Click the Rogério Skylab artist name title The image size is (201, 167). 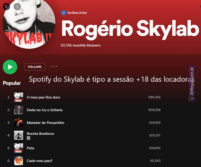point(130,29)
